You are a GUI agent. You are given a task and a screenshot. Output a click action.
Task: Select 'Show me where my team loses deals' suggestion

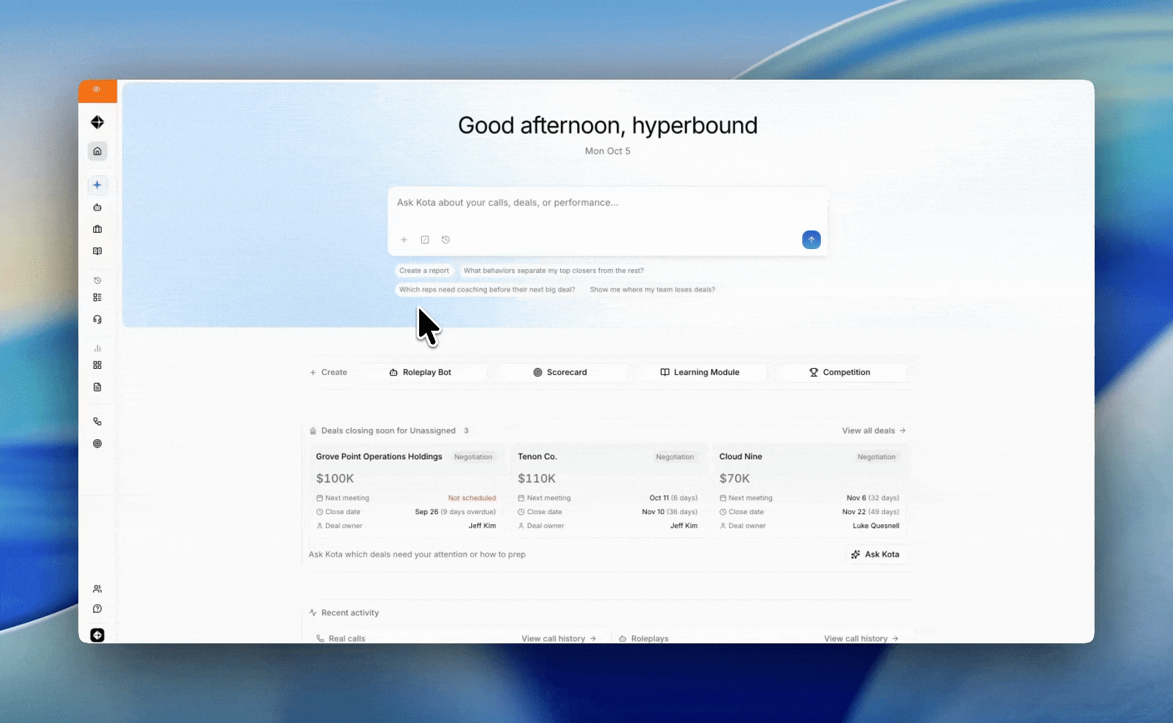[652, 289]
